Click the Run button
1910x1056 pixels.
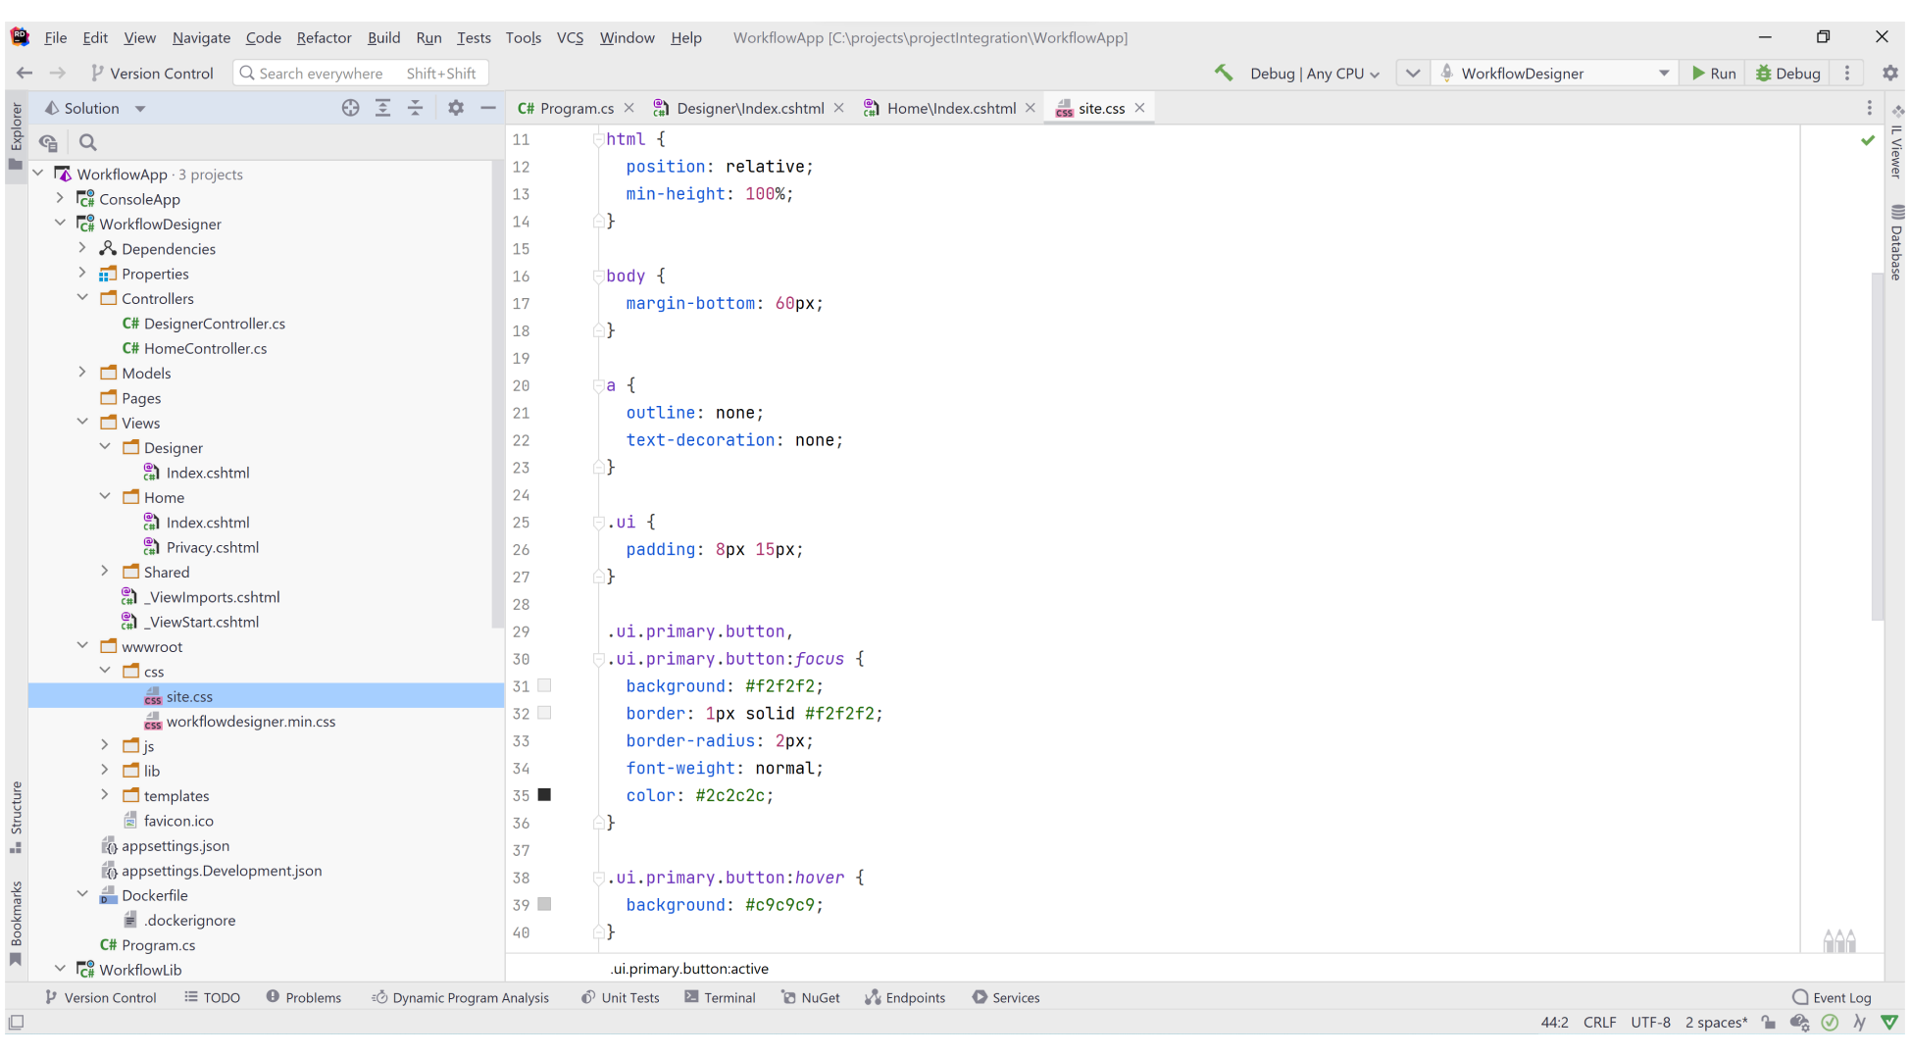(1713, 74)
